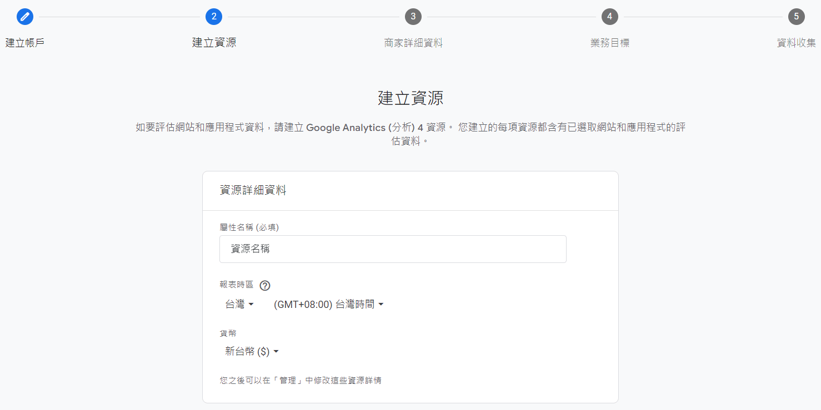Select the 建立資源 step label in stepper
Image resolution: width=821 pixels, height=410 pixels.
[x=214, y=43]
